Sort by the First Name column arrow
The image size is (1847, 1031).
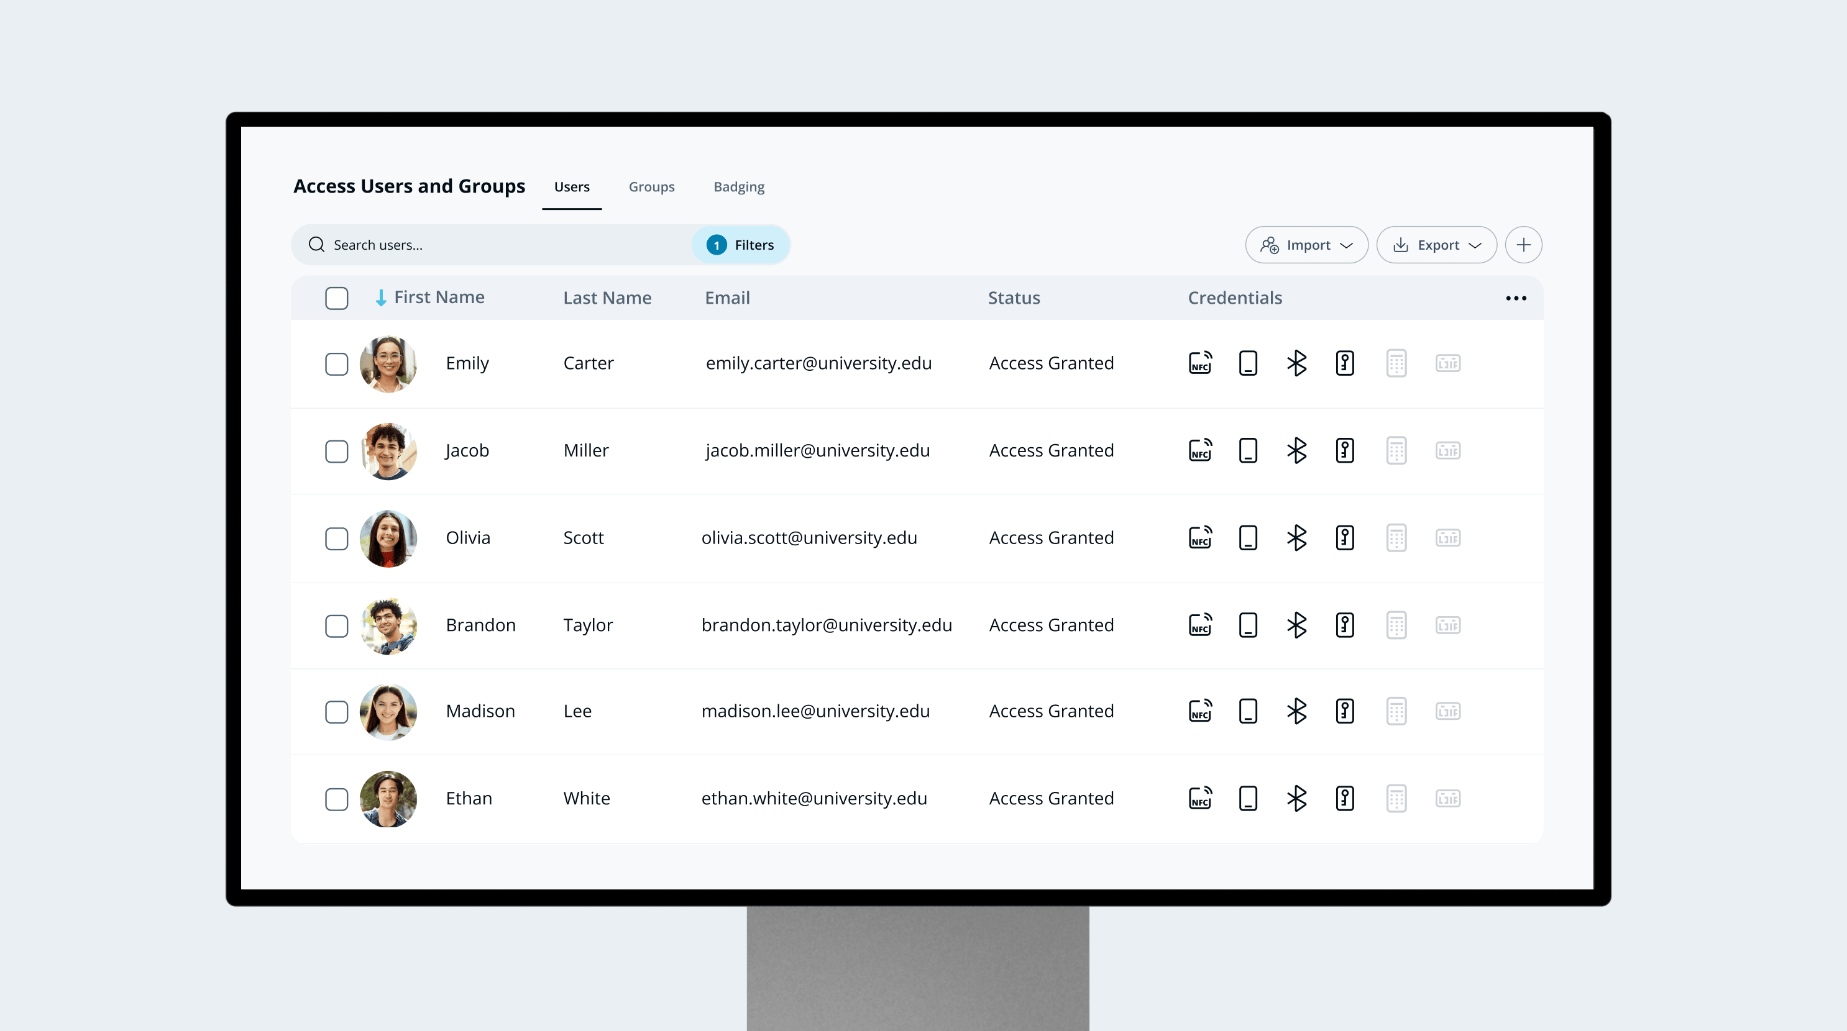click(x=381, y=298)
